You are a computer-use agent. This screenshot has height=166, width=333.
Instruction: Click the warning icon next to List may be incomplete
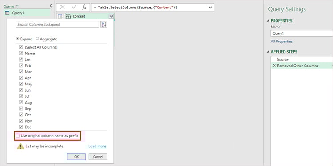[x=20, y=146]
